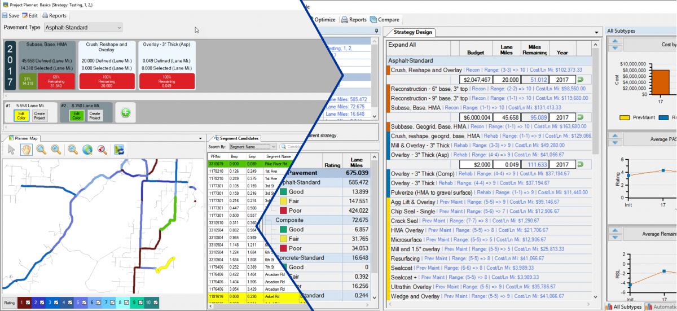Zoom out on the planner map
Screen dimensions: 677x311
point(73,150)
